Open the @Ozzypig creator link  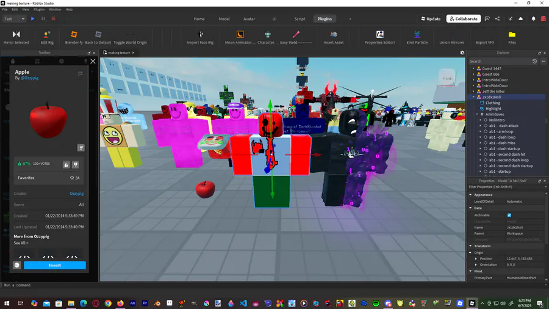(30, 78)
